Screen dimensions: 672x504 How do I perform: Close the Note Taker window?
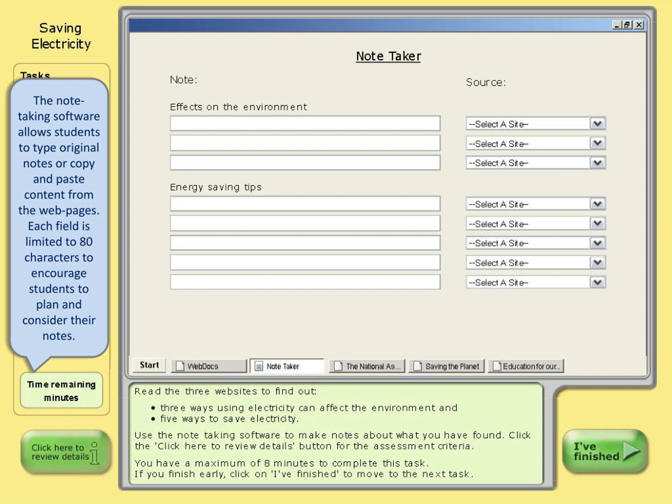pyautogui.click(x=639, y=25)
